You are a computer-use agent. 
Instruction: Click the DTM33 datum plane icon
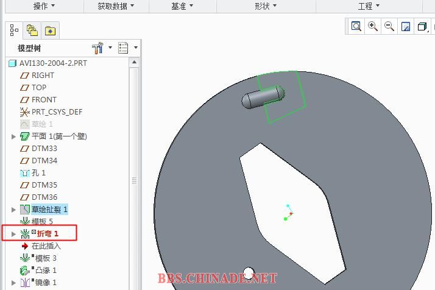click(x=25, y=149)
